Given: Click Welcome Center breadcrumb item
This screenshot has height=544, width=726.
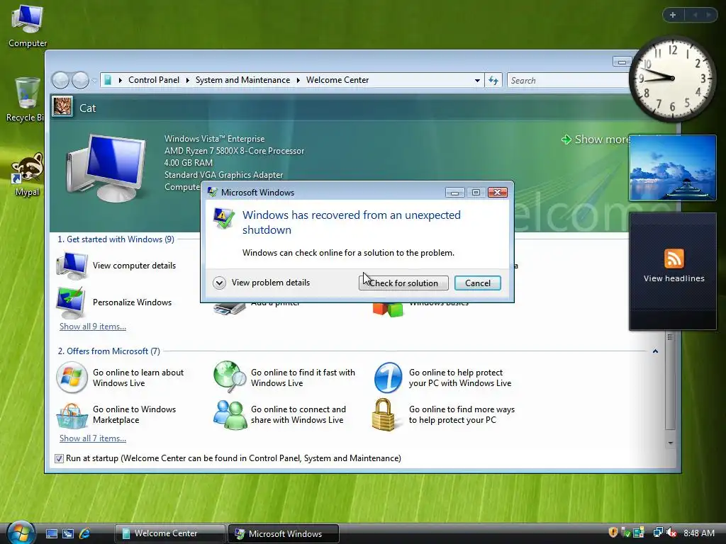Looking at the screenshot, I should (x=337, y=80).
